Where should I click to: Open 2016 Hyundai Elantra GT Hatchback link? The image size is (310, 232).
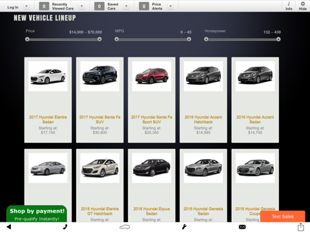coord(99,211)
